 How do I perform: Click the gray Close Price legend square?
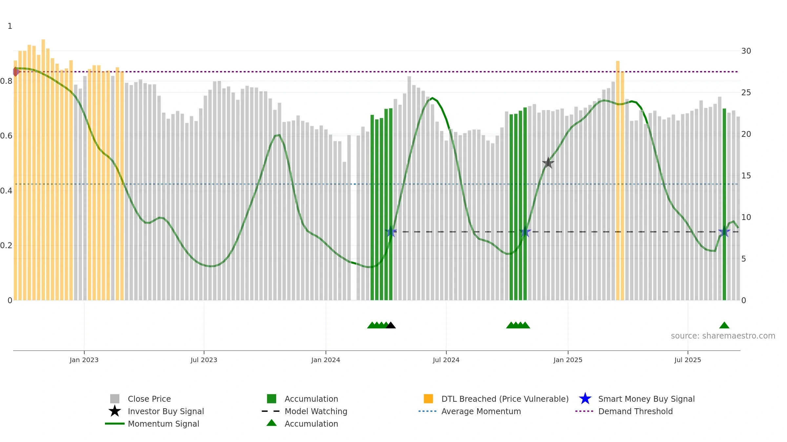[115, 399]
